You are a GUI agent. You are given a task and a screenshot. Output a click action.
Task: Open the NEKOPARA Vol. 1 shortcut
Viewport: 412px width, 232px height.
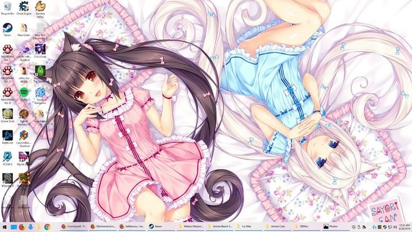pyautogui.click(x=7, y=71)
